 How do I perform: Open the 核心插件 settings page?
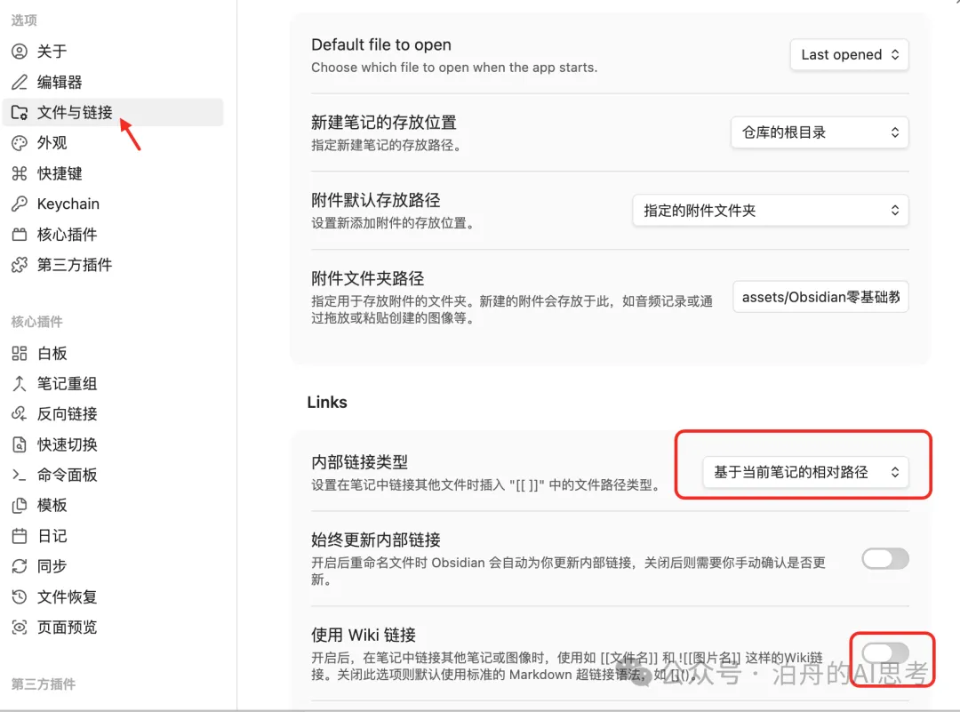(113, 235)
